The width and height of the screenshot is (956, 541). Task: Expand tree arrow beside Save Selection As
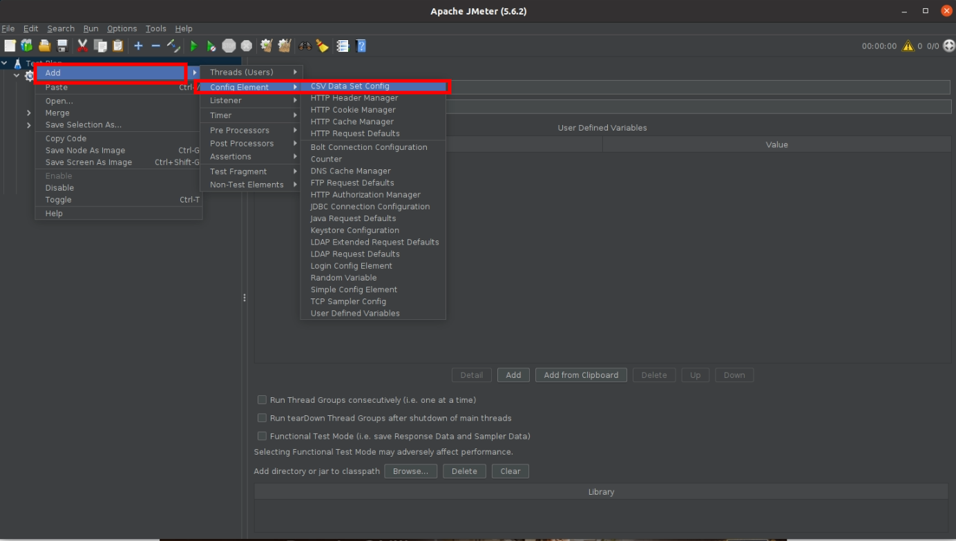click(28, 125)
